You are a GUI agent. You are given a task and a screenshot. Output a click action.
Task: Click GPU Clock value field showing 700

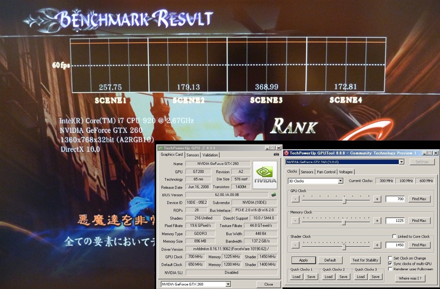coord(395,199)
